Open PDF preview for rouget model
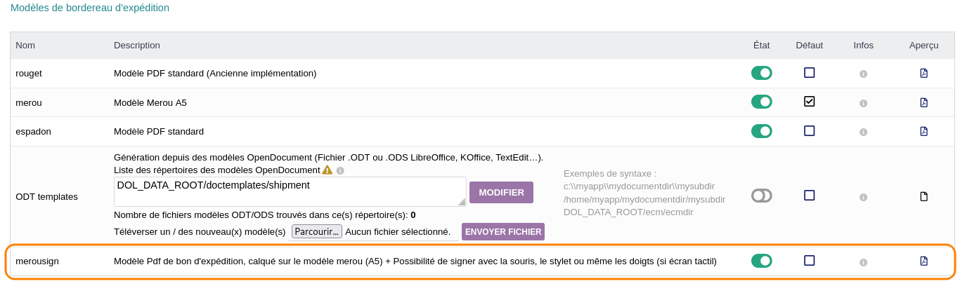The height and width of the screenshot is (286, 960). pos(923,73)
